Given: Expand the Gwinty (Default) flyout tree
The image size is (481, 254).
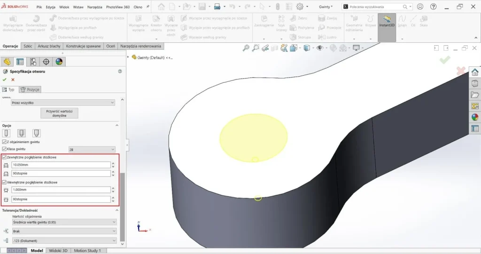Looking at the screenshot, I should tap(128, 57).
